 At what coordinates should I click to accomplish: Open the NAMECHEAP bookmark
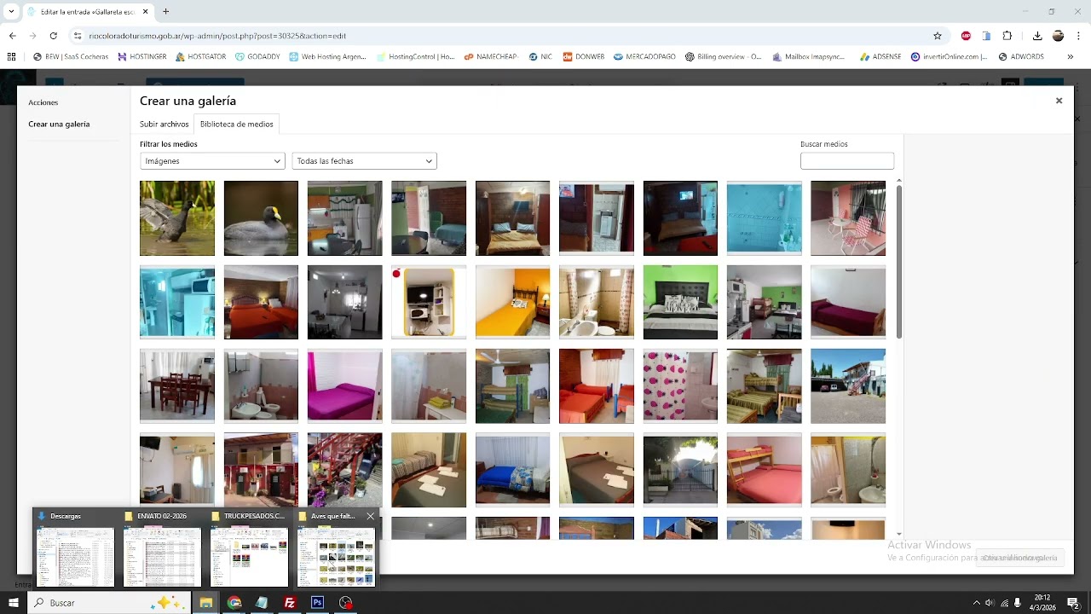coord(492,57)
